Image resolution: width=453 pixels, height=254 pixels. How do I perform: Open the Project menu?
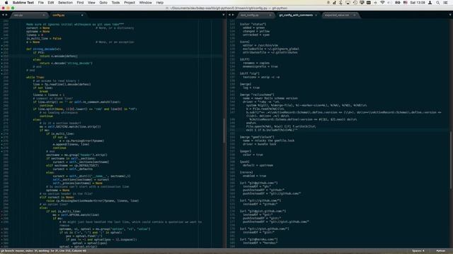click(130, 3)
